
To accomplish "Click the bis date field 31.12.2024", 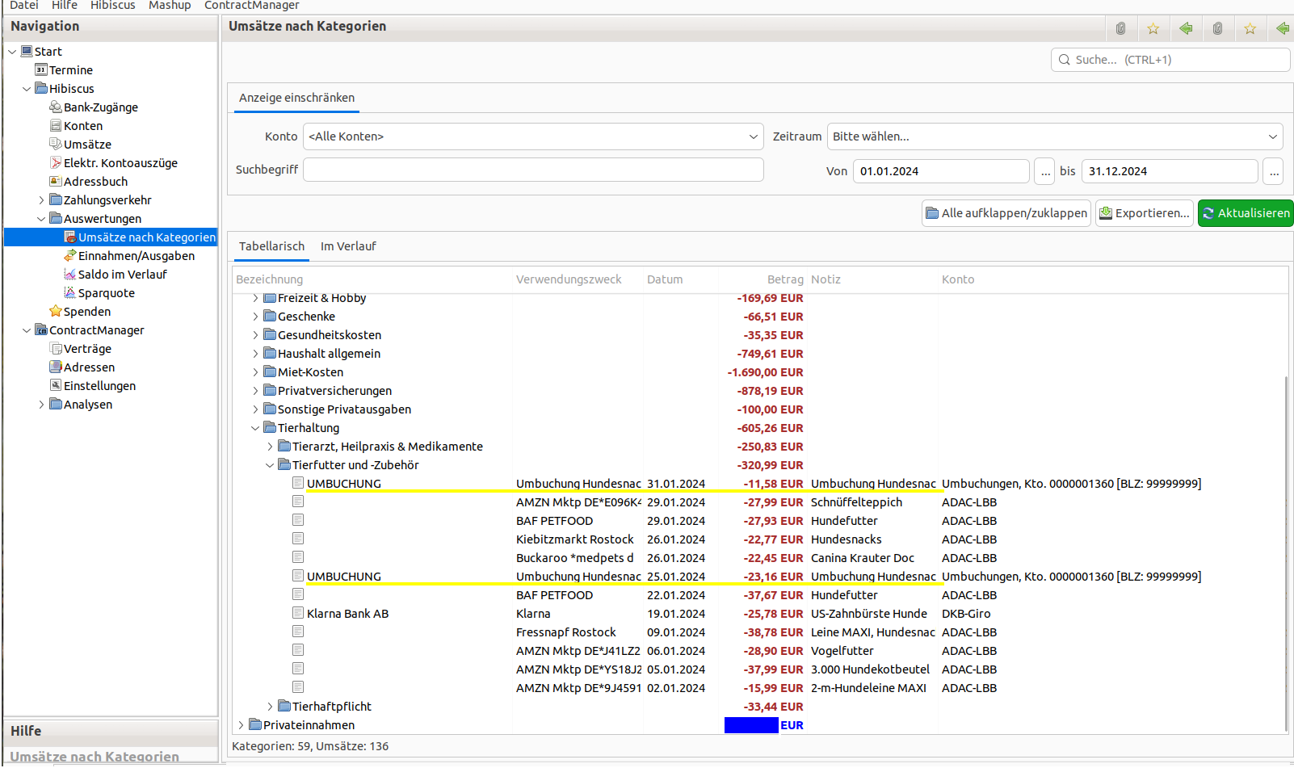I will coord(1170,171).
